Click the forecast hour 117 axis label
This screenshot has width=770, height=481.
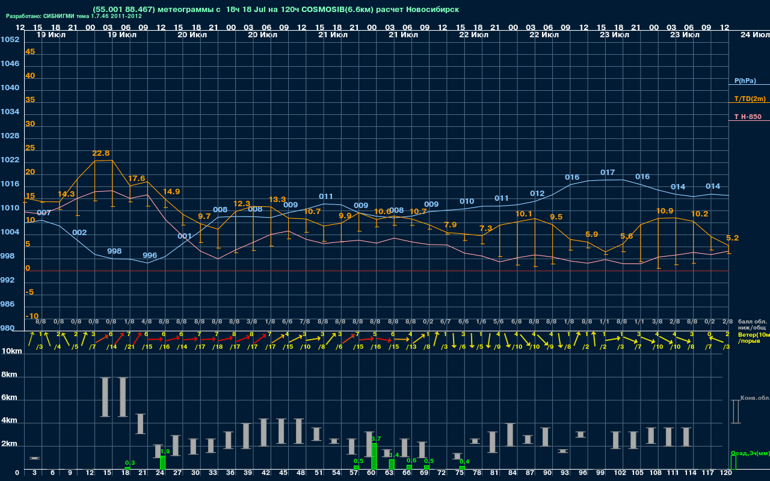tap(709, 473)
